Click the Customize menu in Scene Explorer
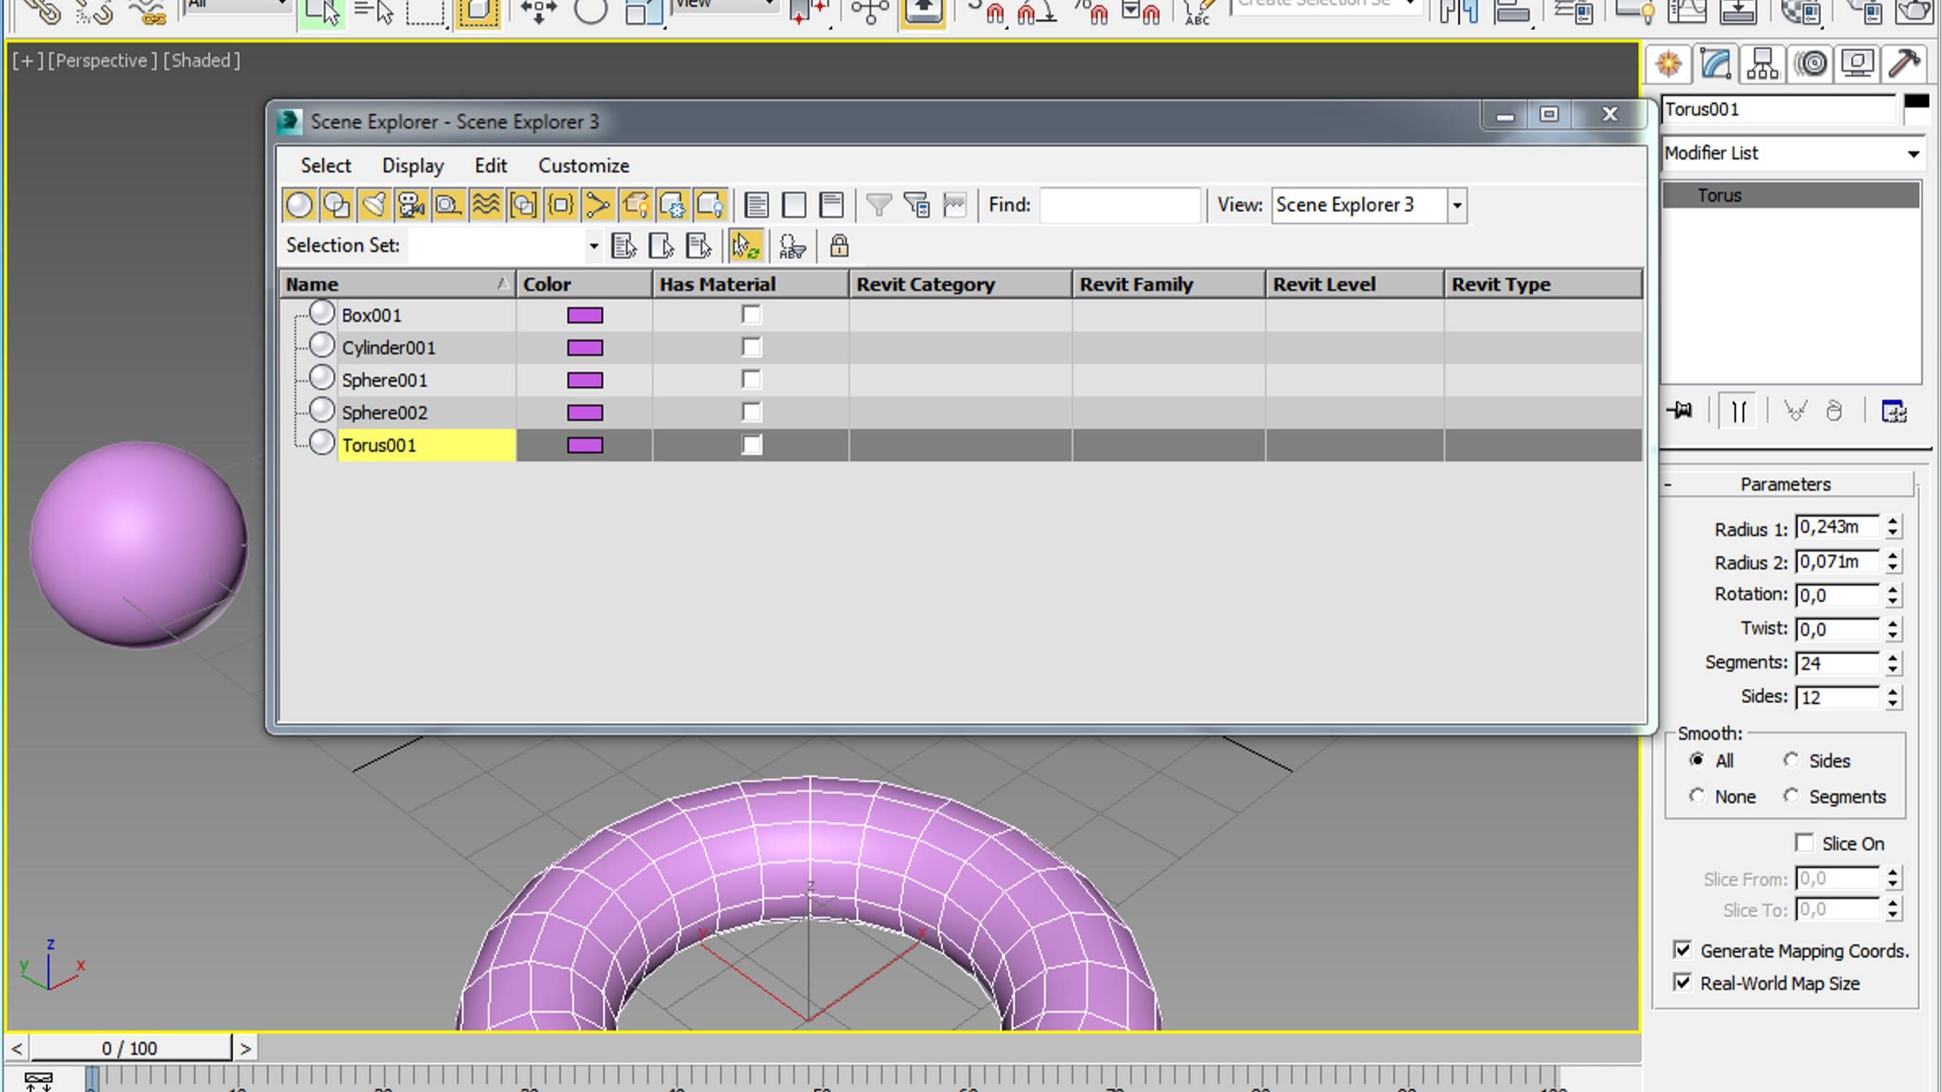1942x1092 pixels. pos(583,166)
